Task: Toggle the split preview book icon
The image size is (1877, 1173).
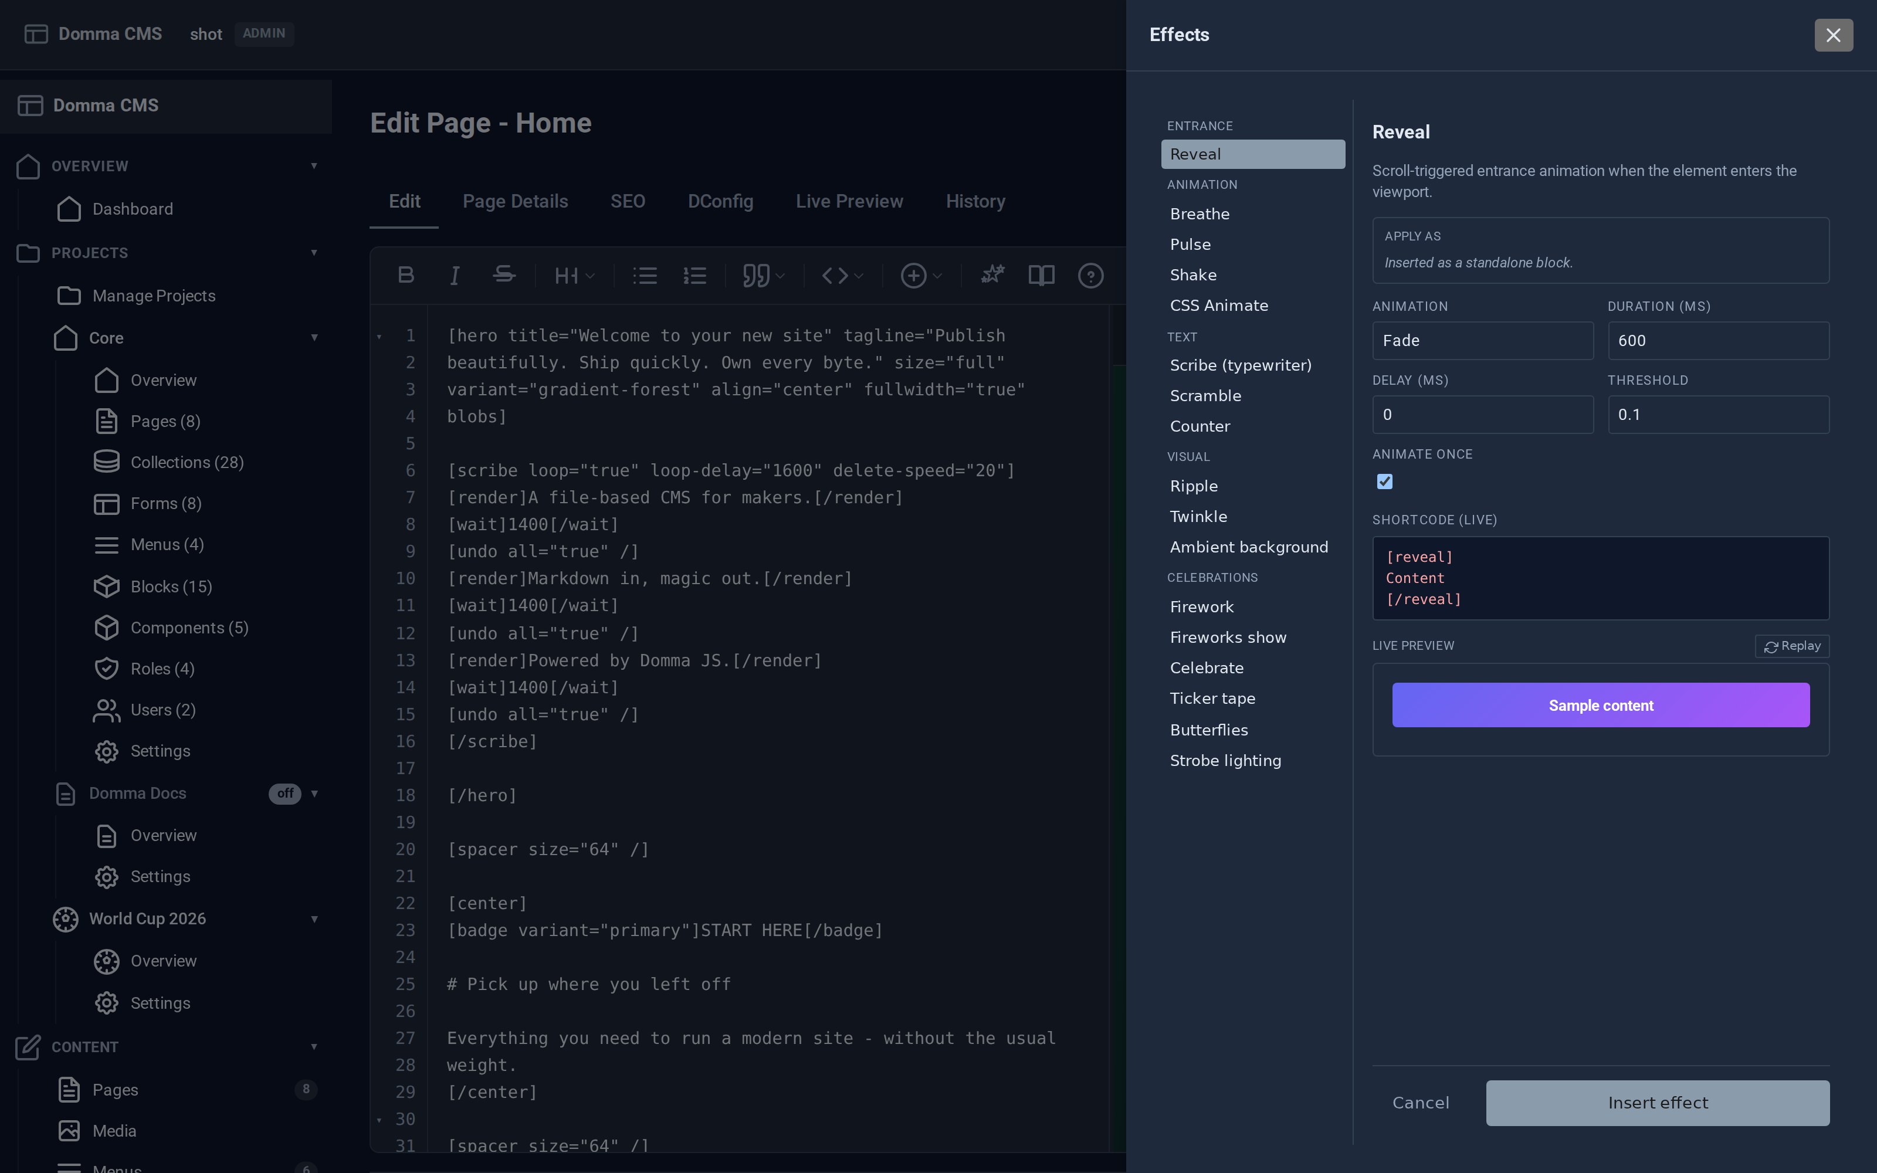Action: 1041,276
